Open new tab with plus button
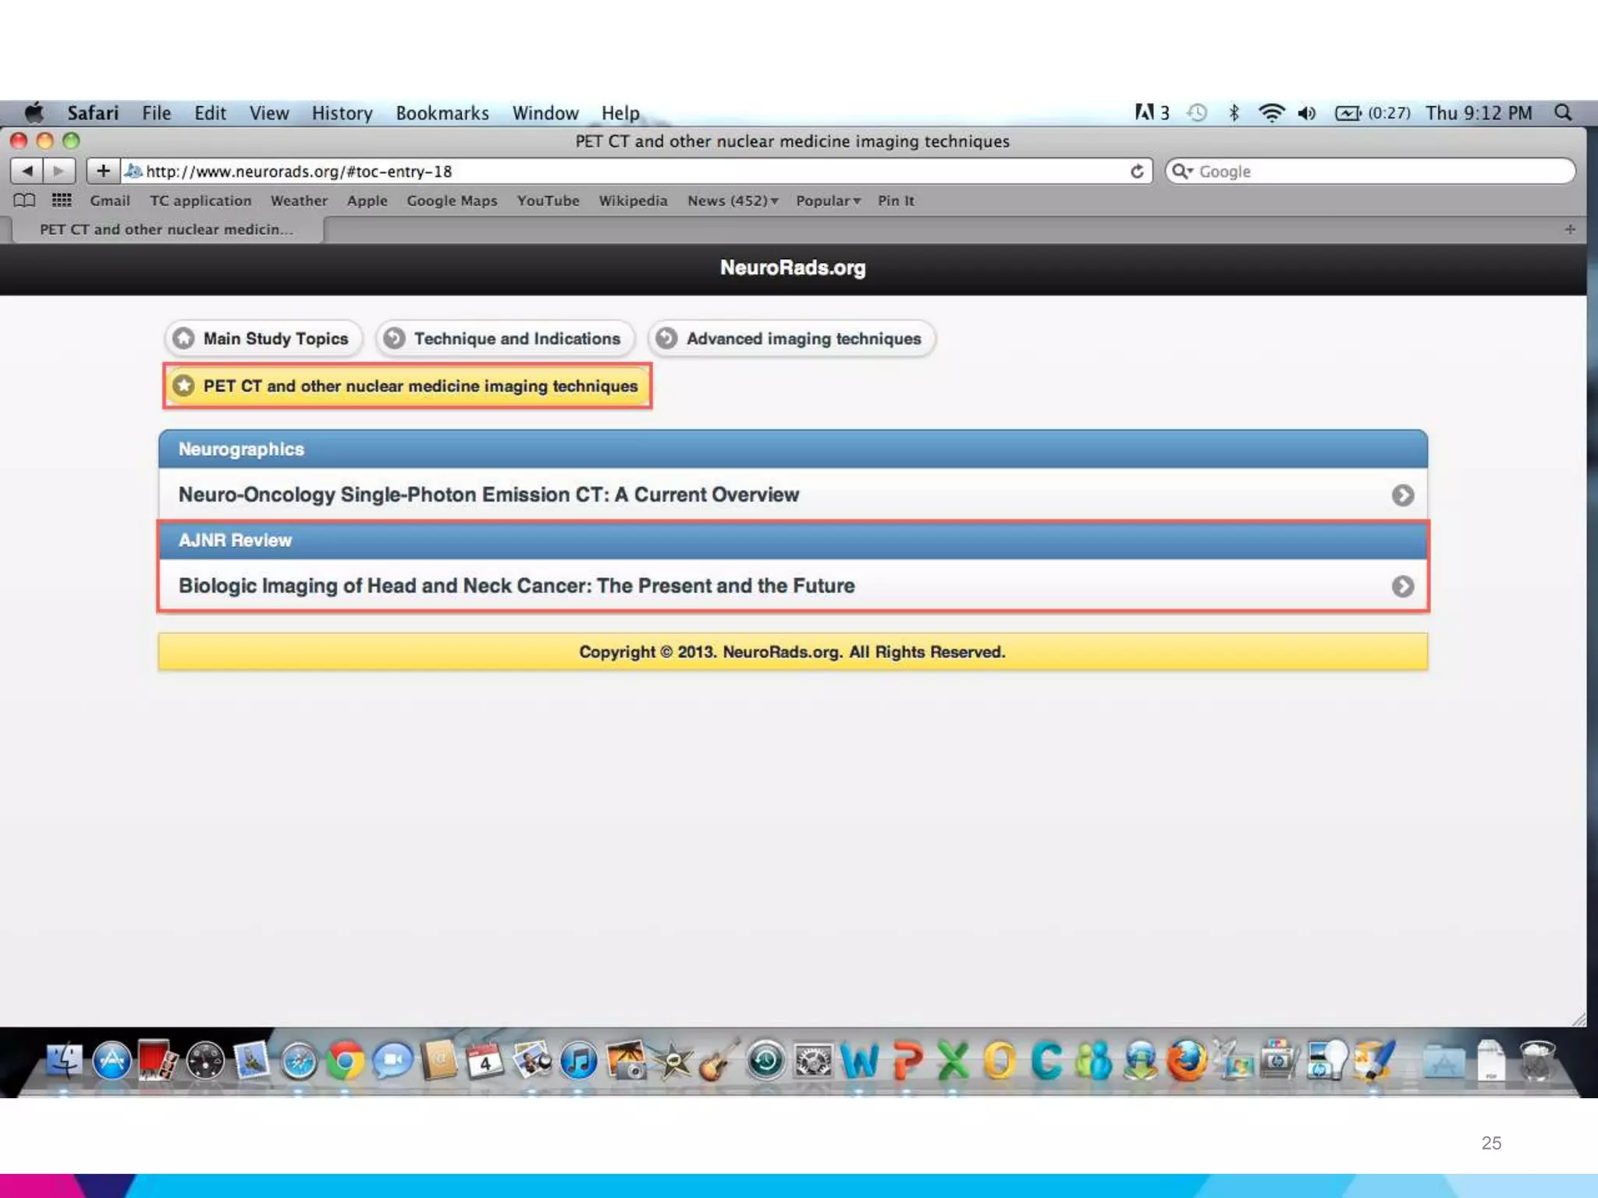The height and width of the screenshot is (1198, 1598). point(1569,229)
